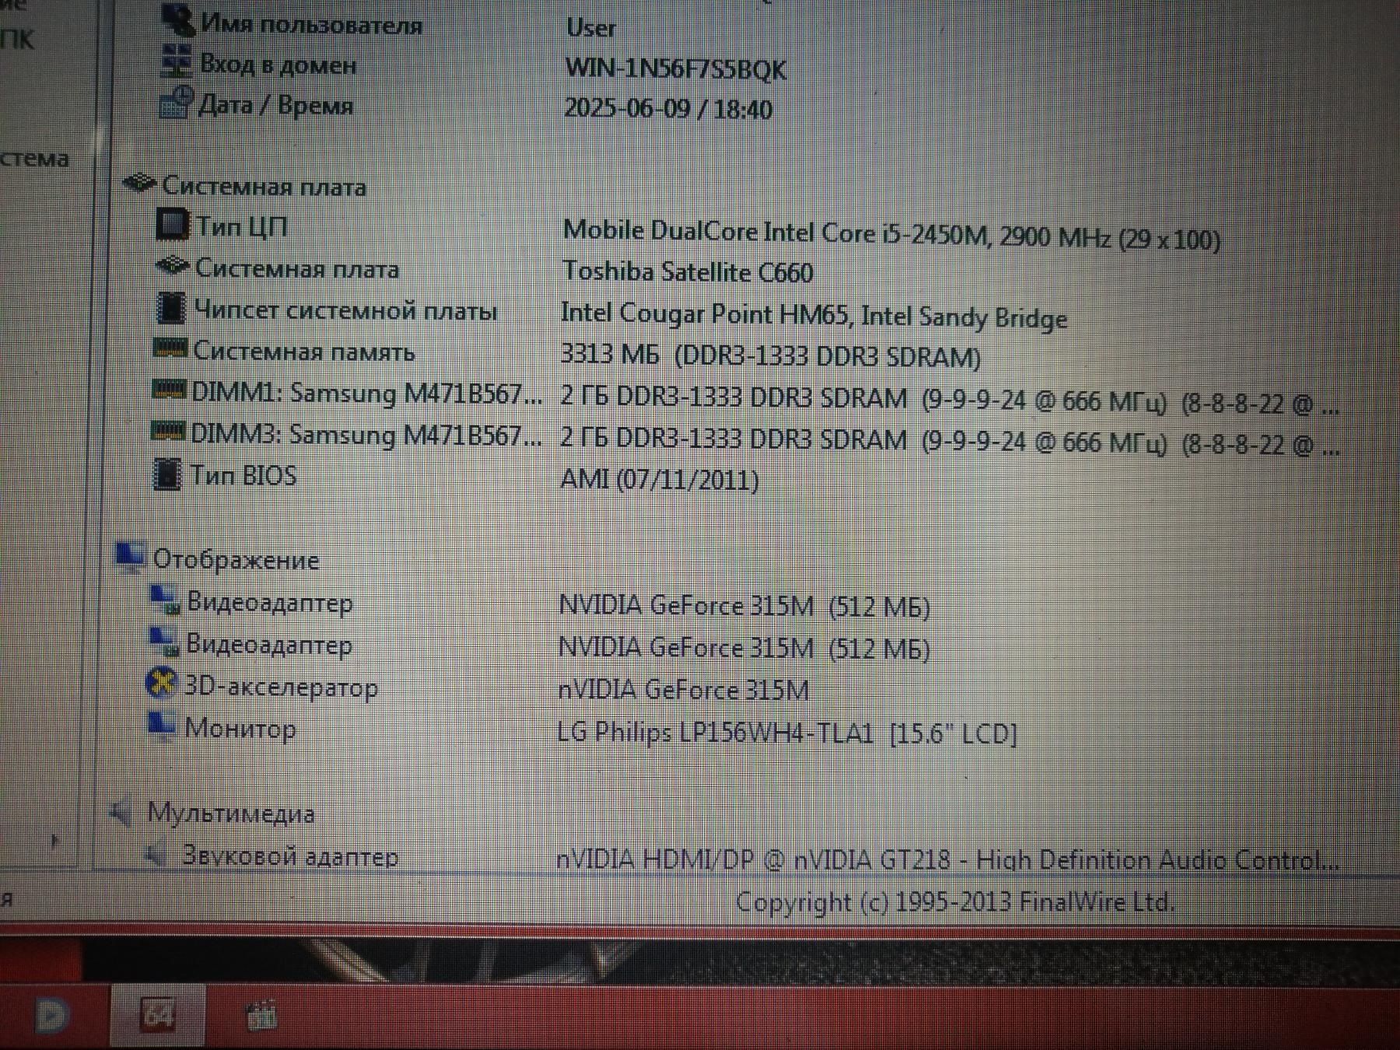Screen dimensions: 1400x1050
Task: Click the Системная плата label beside Toshiba Satellite C660
Action: coord(297,269)
